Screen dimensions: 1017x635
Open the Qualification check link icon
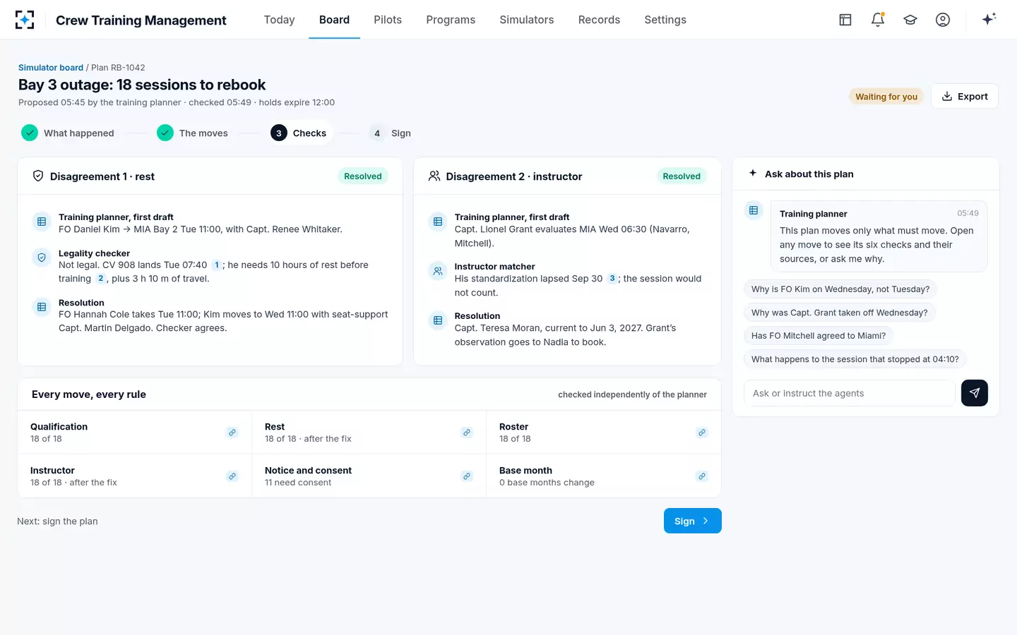point(232,433)
